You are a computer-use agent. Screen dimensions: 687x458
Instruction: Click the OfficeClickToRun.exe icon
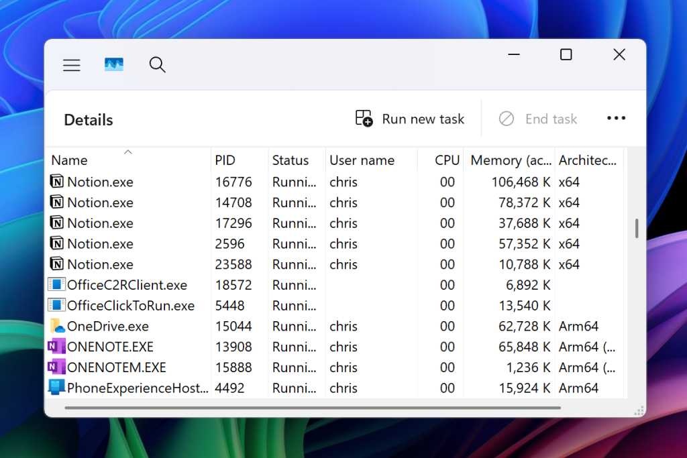(56, 305)
